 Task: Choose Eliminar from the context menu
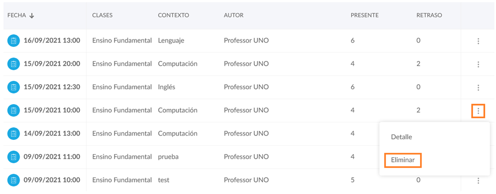pos(403,160)
